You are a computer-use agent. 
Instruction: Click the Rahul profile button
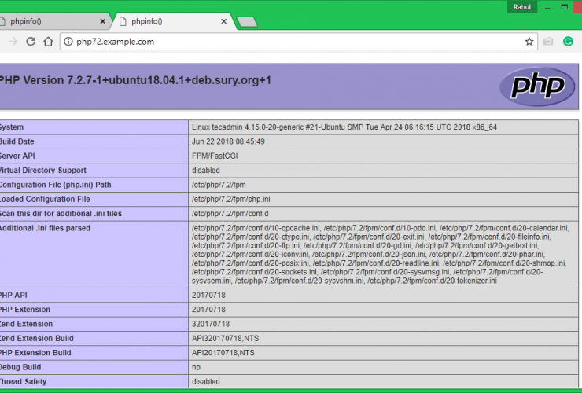[522, 7]
